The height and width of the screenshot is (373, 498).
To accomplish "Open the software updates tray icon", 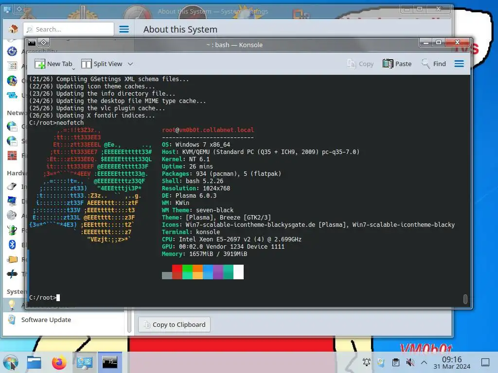I will pos(381,362).
